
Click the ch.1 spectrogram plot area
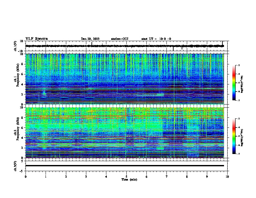(x=125, y=79)
